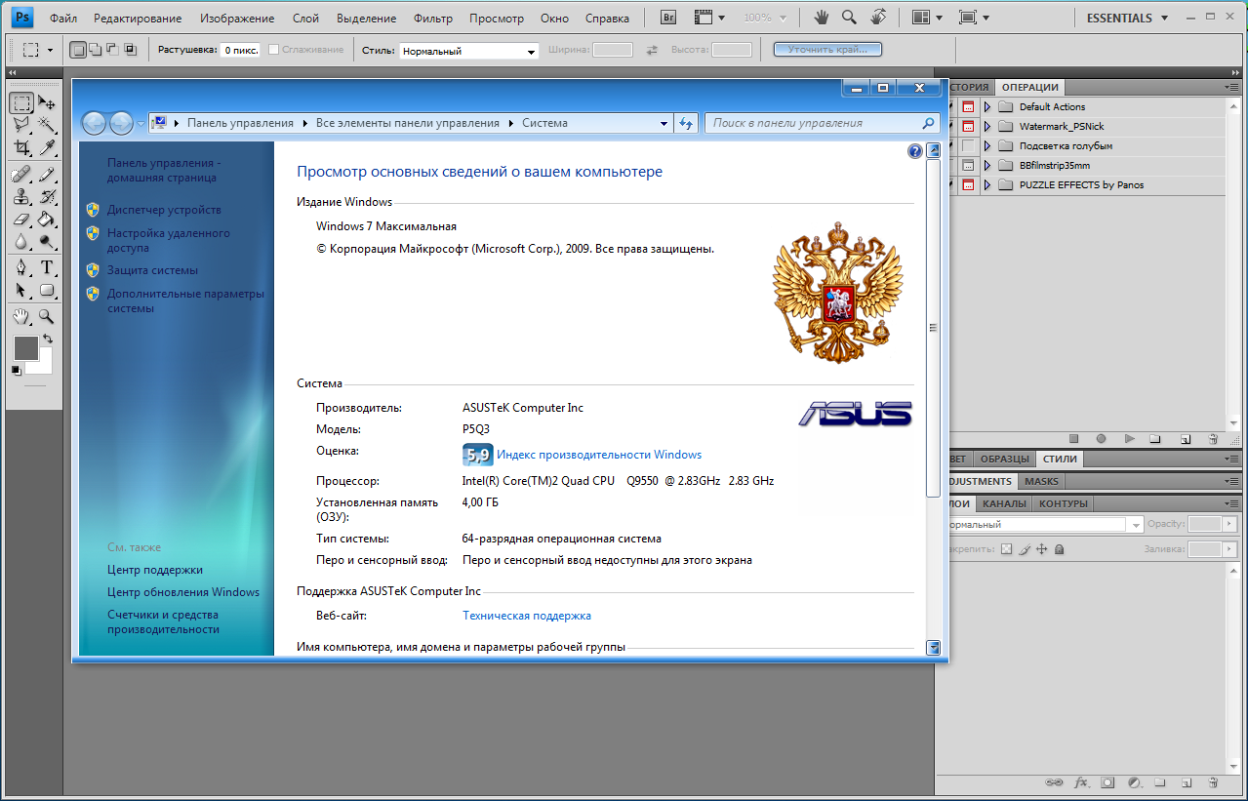Toggle the dialog box for BBfilmstrip35mm
Viewport: 1248px width, 801px height.
click(968, 166)
